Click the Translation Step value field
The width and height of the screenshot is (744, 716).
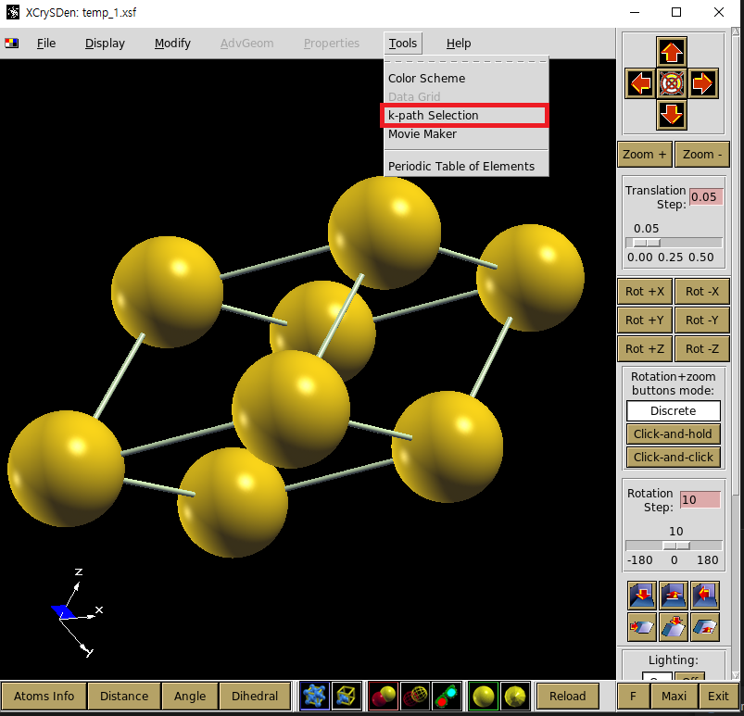click(x=707, y=195)
